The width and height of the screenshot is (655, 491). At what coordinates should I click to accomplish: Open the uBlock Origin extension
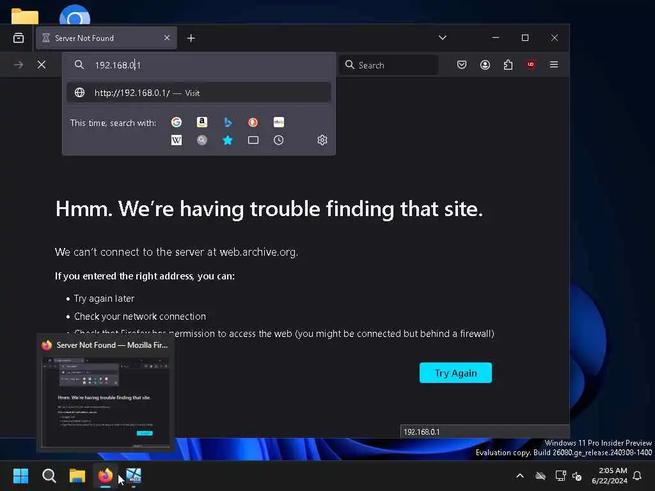[531, 65]
